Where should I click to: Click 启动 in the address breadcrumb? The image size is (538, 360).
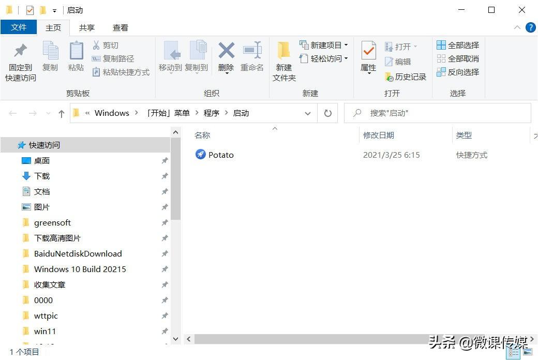tap(241, 113)
